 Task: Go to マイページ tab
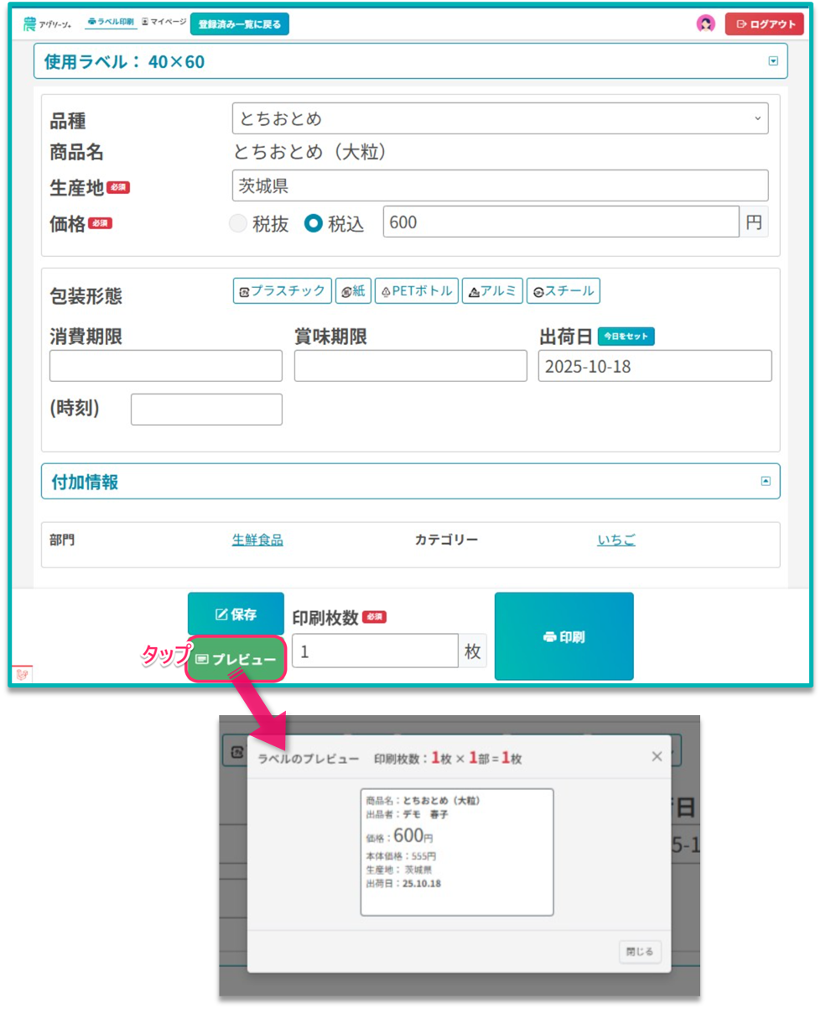pos(164,22)
